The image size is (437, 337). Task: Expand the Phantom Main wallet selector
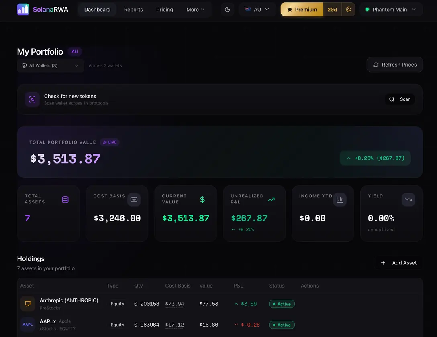tap(391, 10)
